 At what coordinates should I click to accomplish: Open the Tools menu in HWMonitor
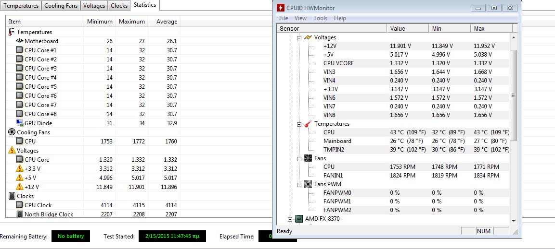coord(320,18)
